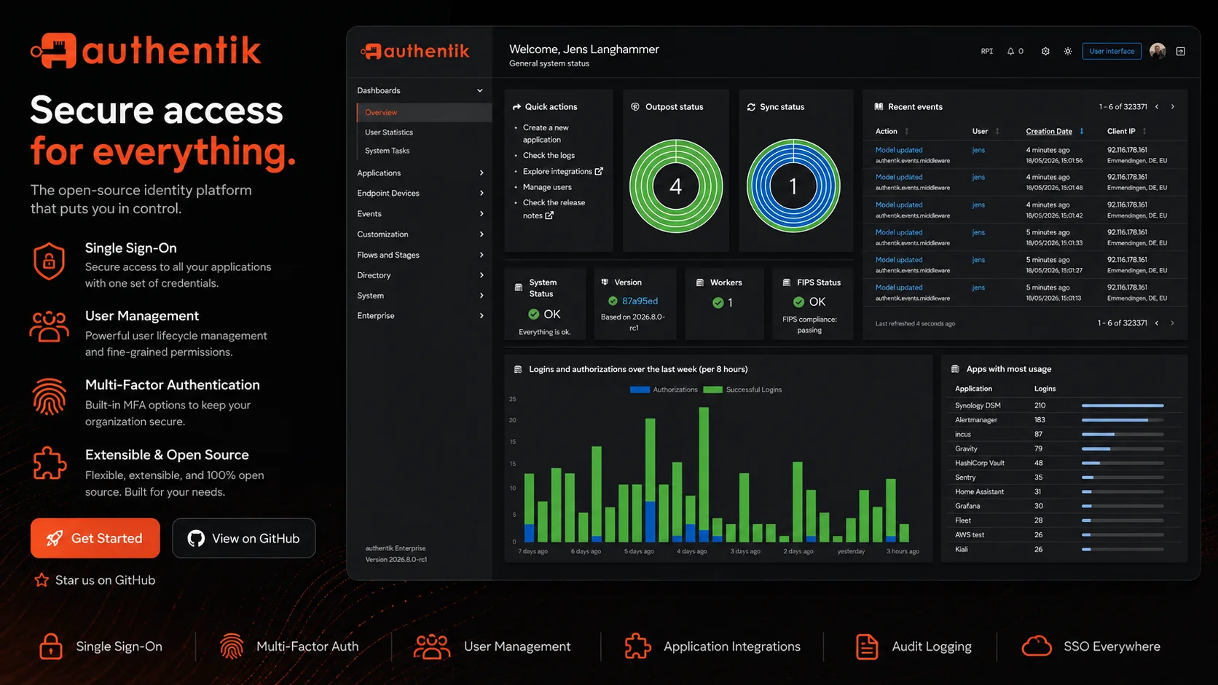Click the Home Assistant application row

1064,492
